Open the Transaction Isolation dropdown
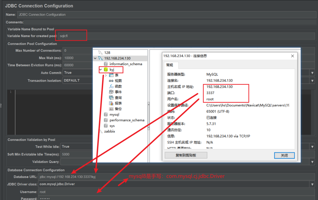The height and width of the screenshot is (200, 318). pyautogui.click(x=312, y=80)
